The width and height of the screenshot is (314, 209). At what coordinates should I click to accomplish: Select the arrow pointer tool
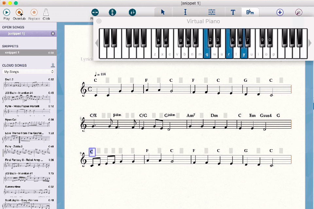(163, 12)
